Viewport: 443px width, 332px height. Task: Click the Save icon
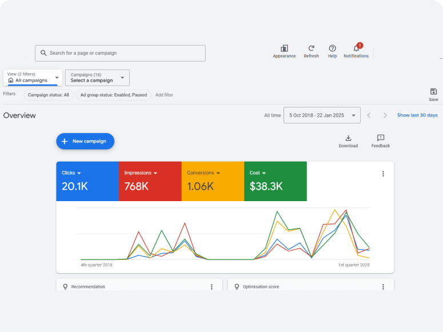tap(433, 92)
